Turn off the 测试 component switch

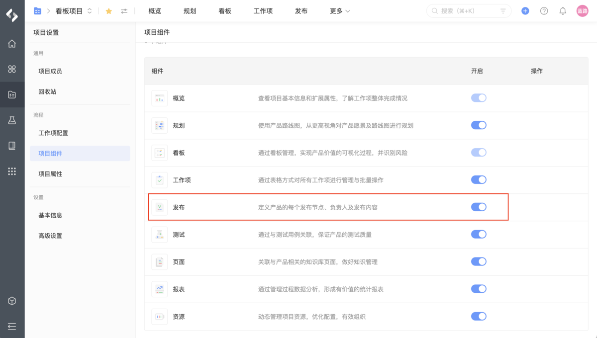click(479, 234)
